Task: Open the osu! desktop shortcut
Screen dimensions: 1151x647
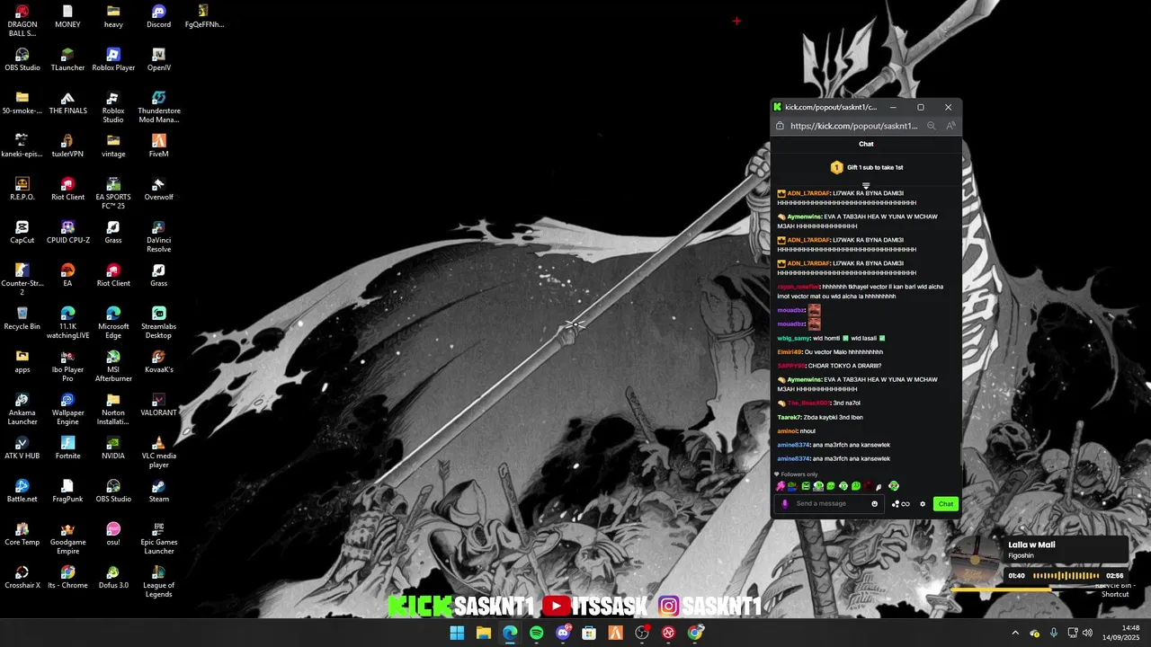Action: 113,535
